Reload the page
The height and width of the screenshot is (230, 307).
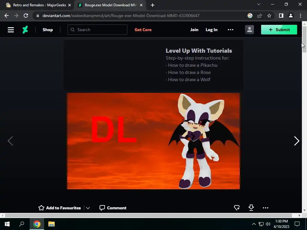pos(26,16)
